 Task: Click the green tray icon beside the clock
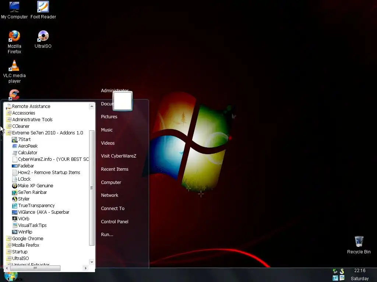coord(335,271)
